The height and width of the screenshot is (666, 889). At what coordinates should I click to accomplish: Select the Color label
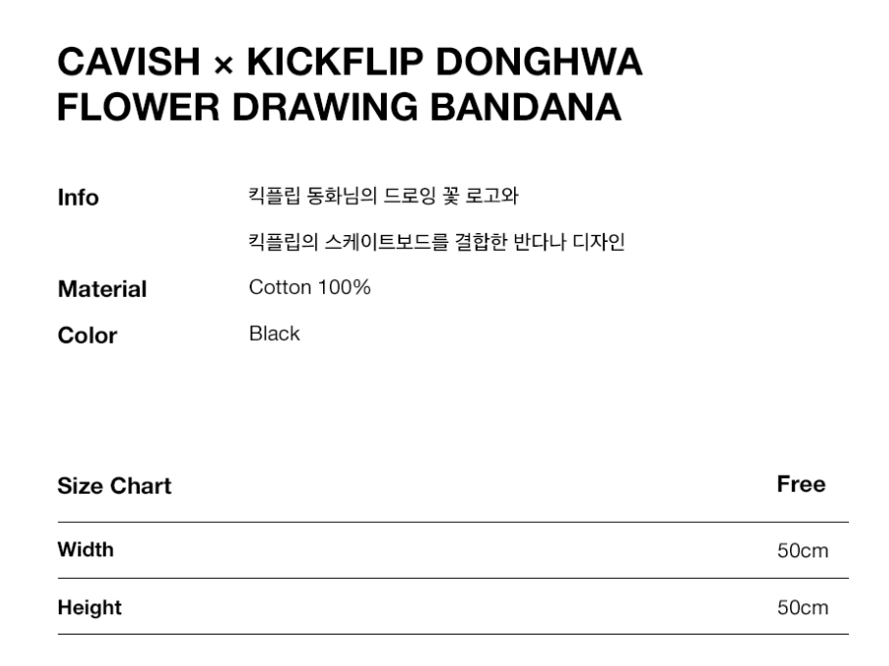87,336
